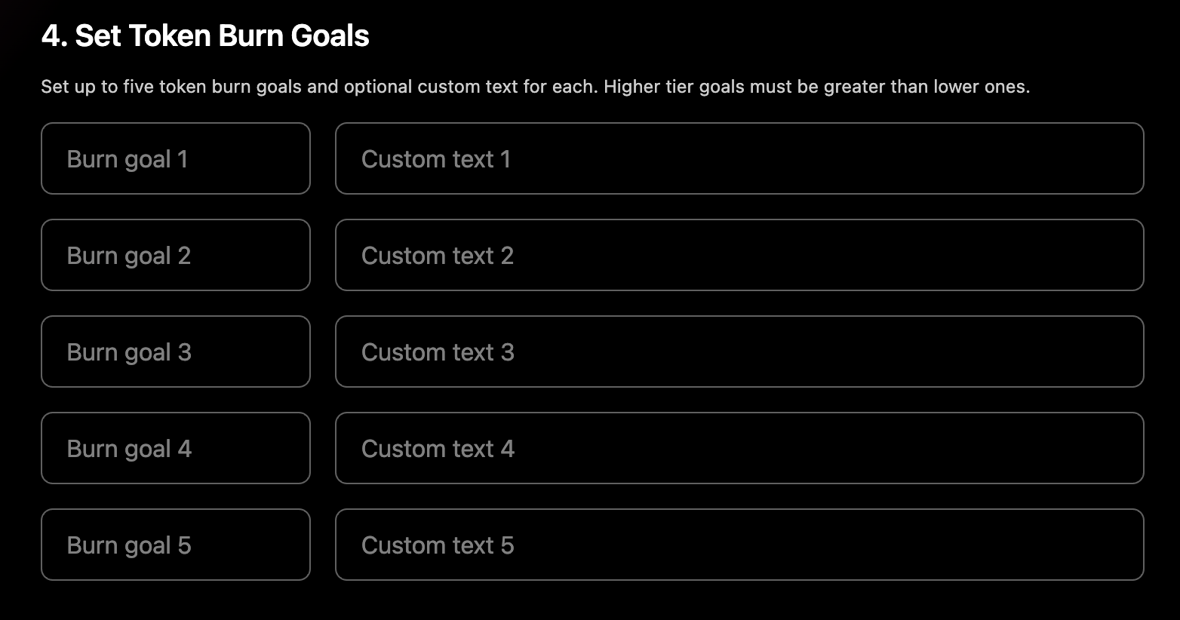Focus the Burn goal 5 input
Screen dimensions: 1180x620
pos(175,545)
